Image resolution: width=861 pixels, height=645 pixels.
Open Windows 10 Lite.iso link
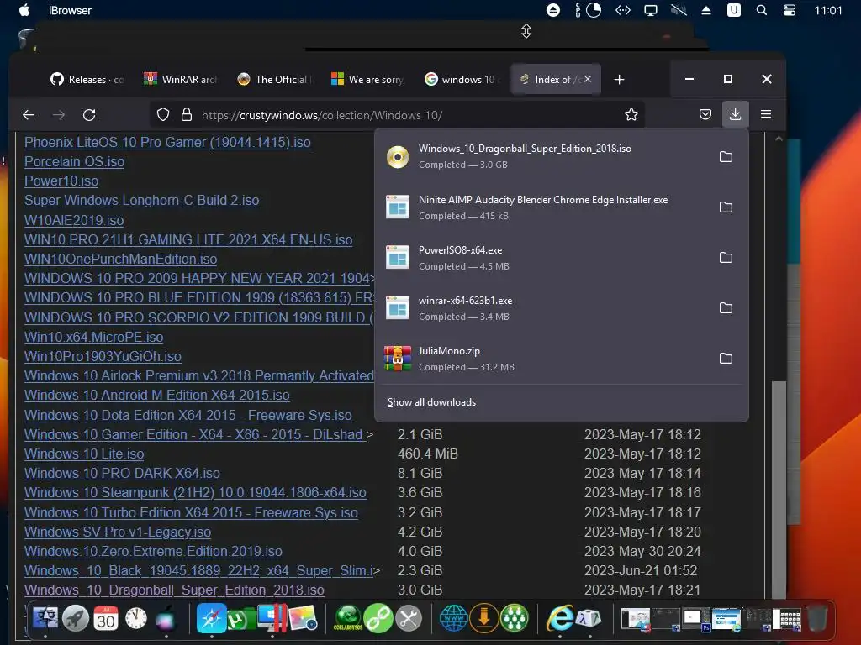(x=84, y=454)
